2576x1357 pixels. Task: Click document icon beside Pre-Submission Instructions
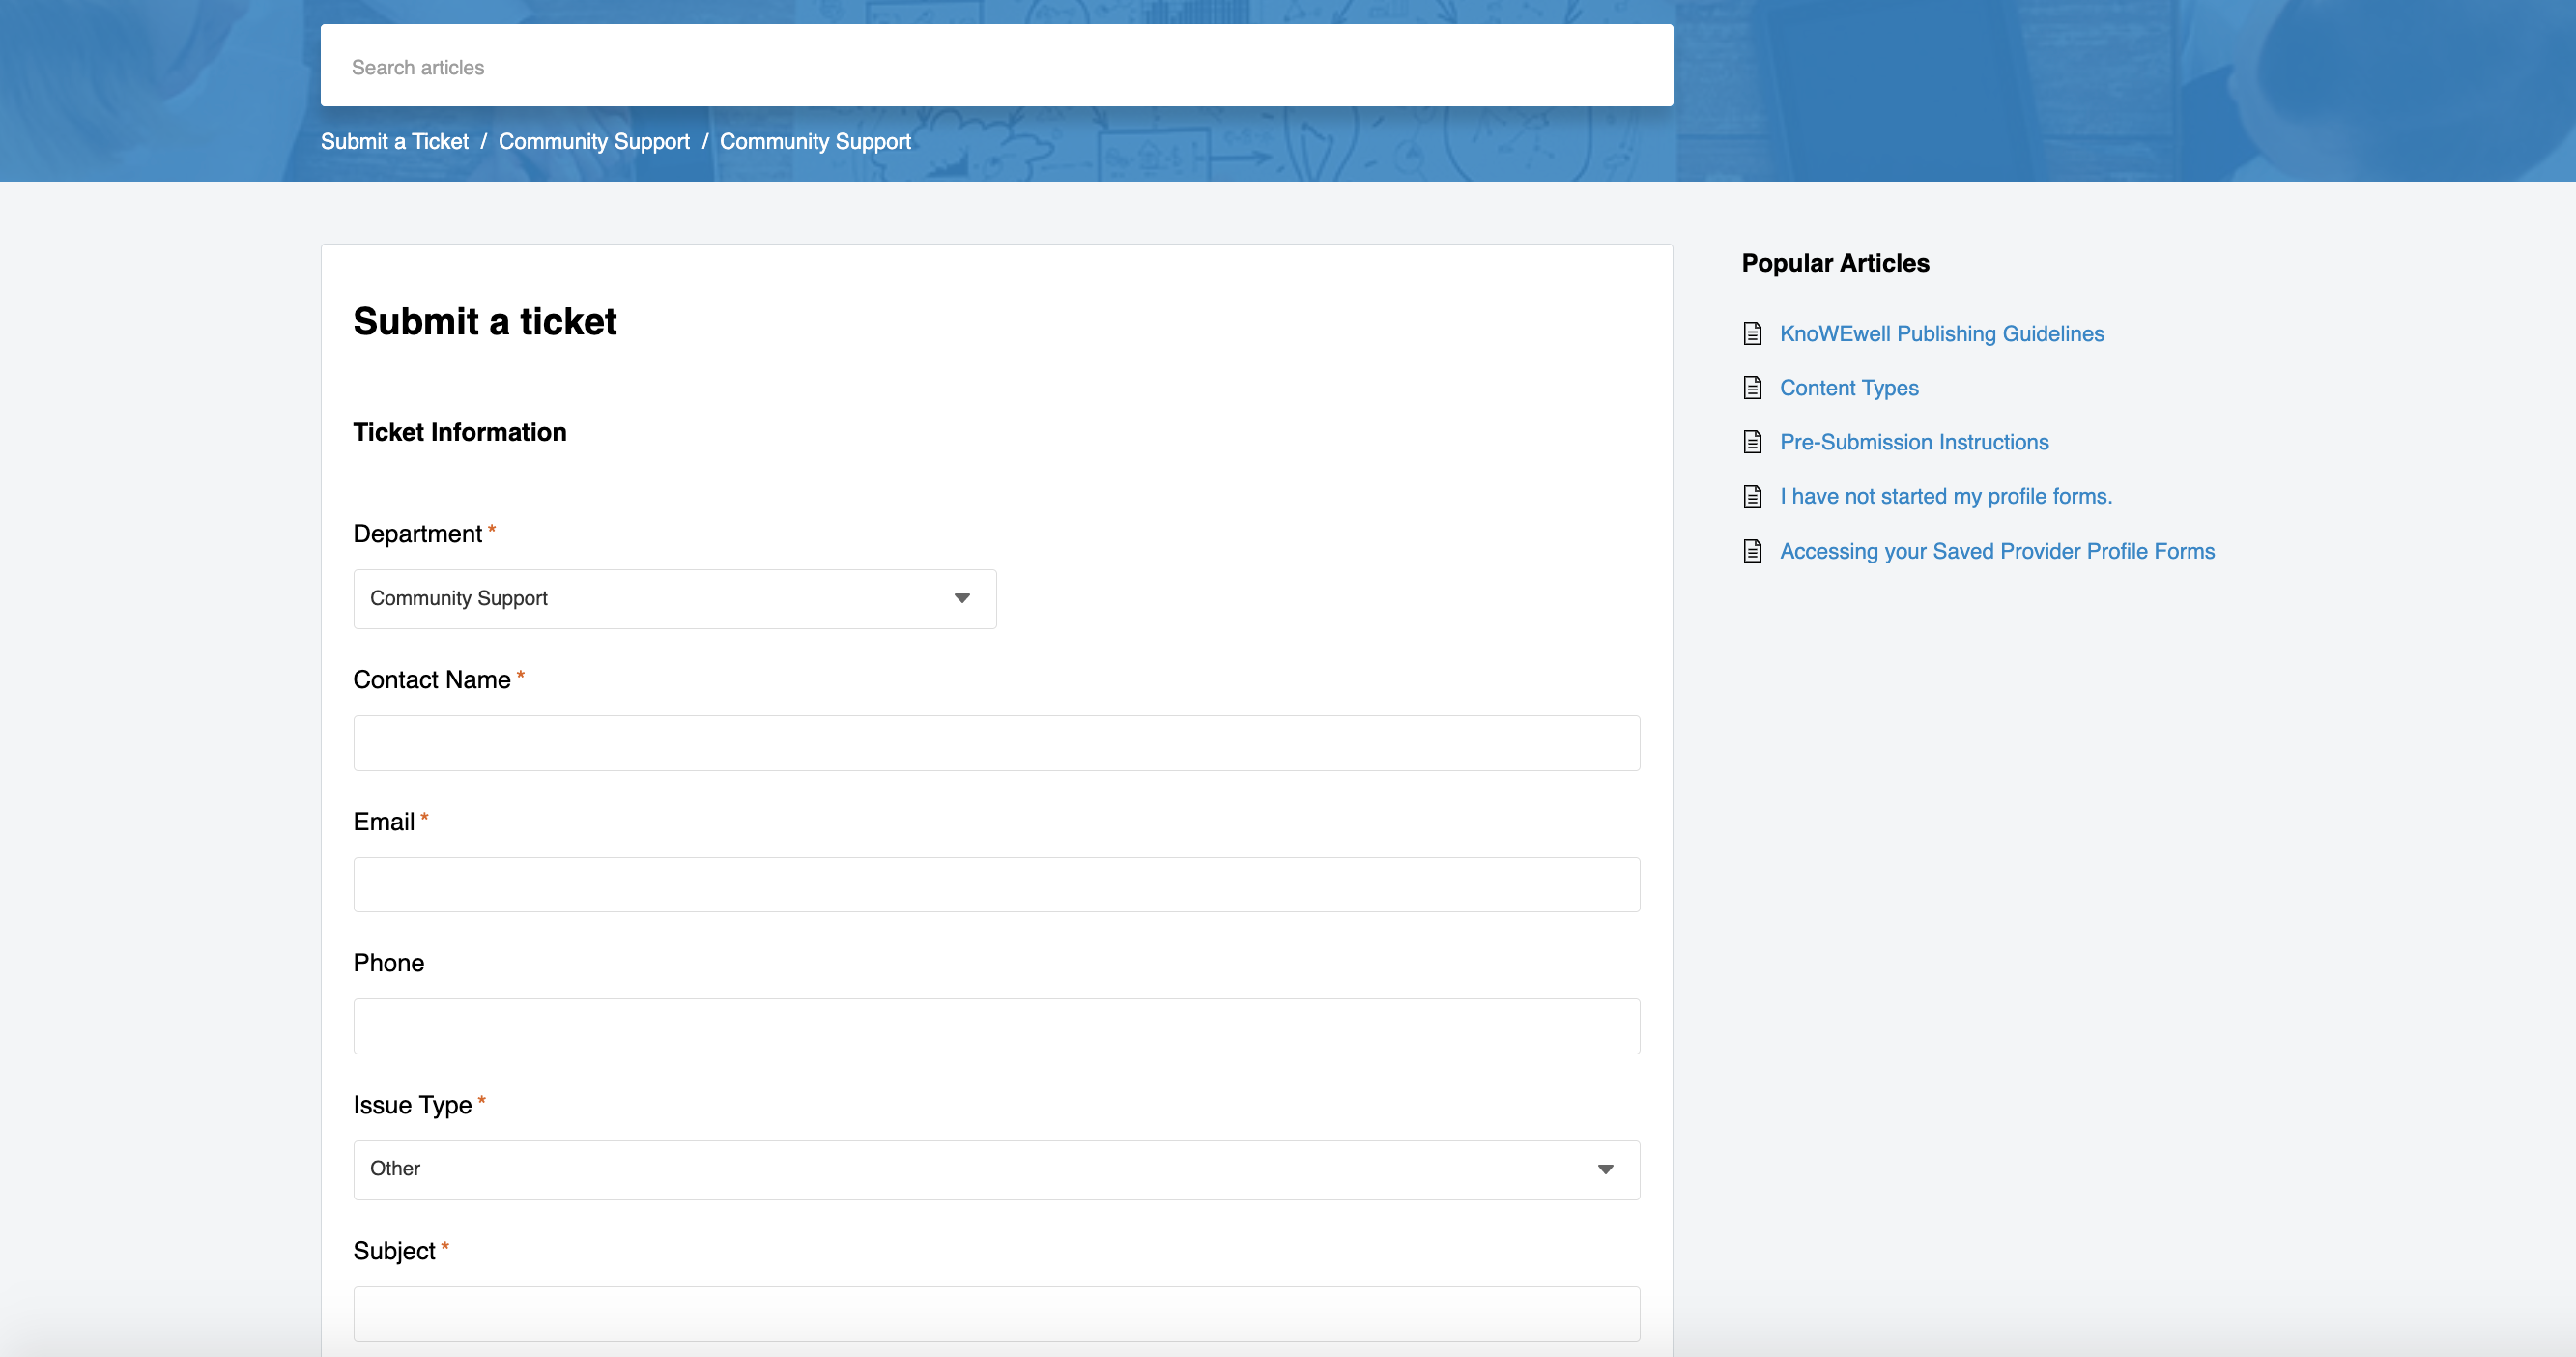(x=1752, y=442)
